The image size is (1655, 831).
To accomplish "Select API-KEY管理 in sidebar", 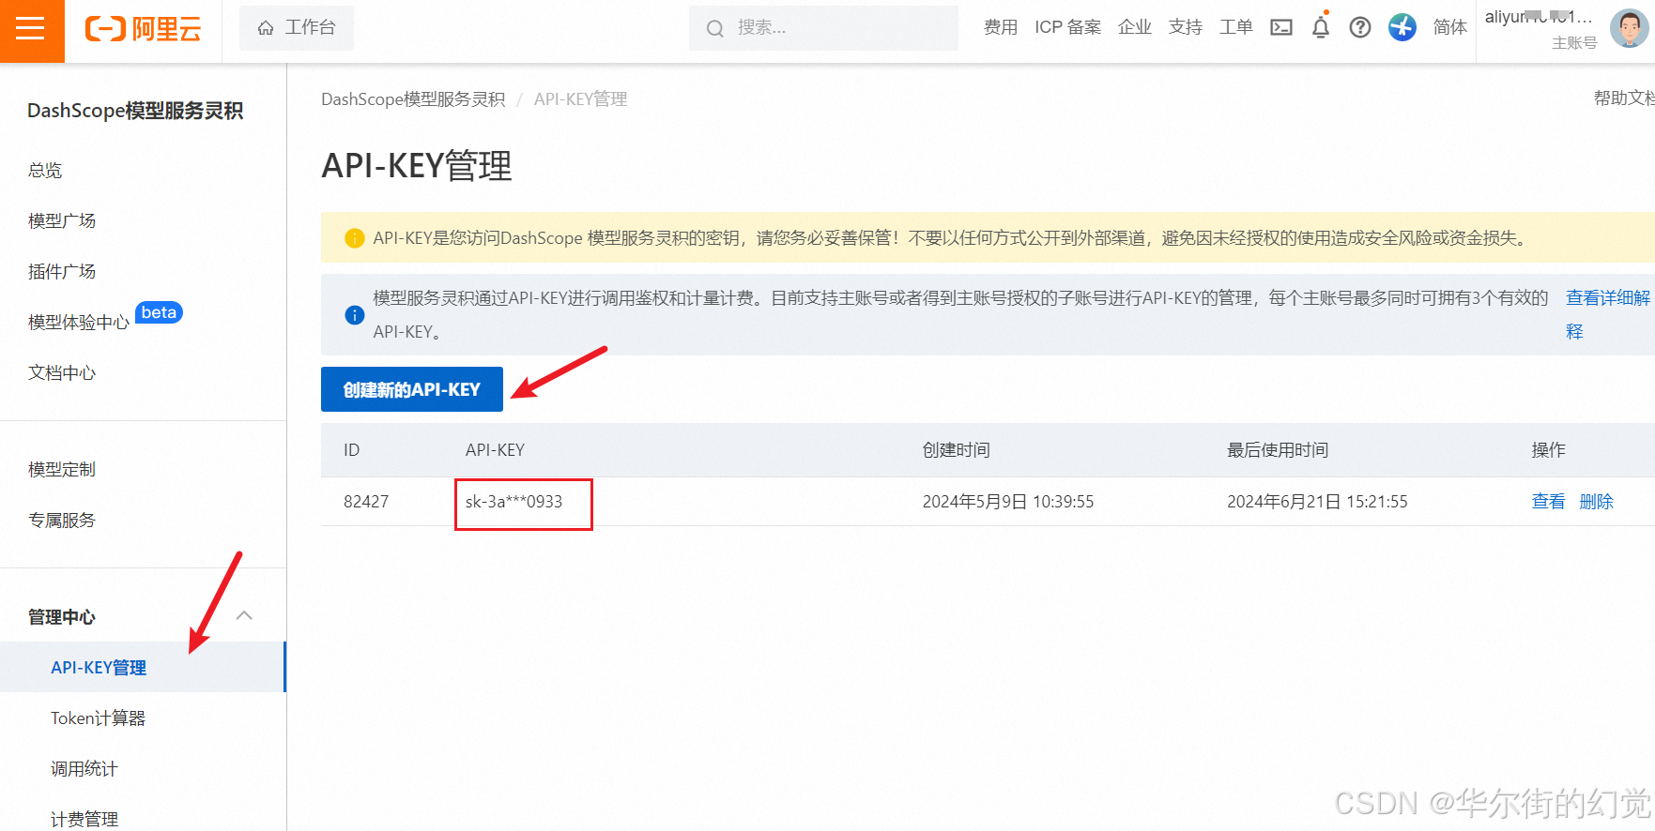I will (143, 667).
